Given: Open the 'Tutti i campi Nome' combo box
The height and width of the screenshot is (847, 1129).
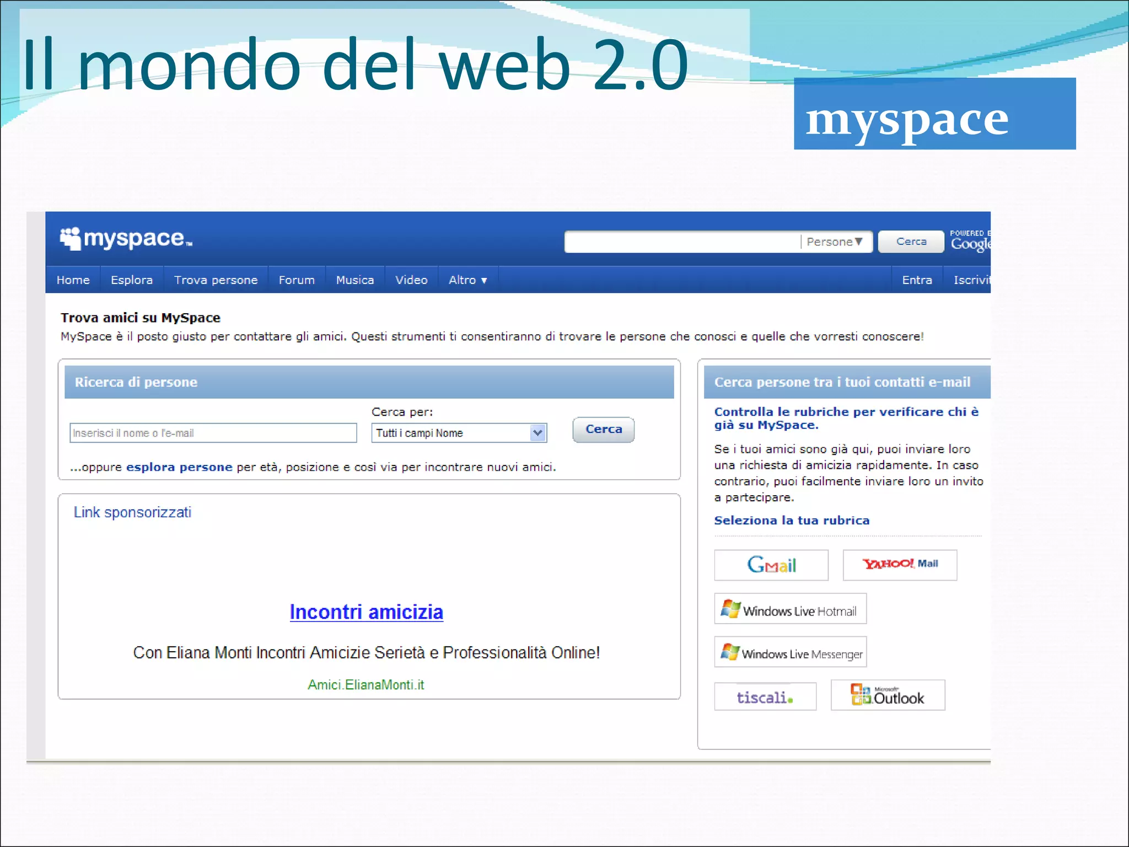Looking at the screenshot, I should point(459,433).
